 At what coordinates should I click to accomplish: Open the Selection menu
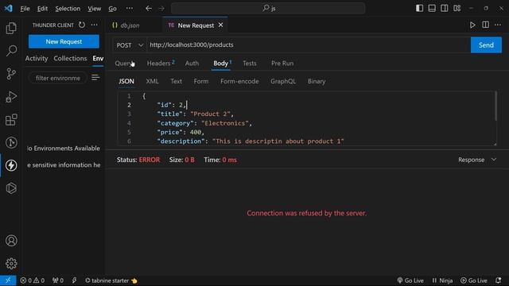68,9
